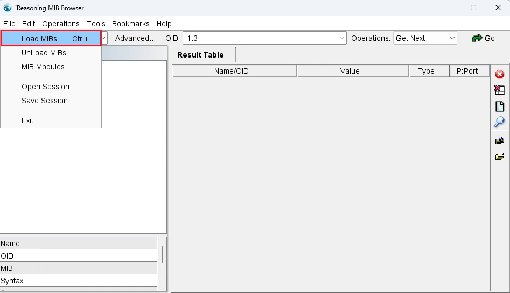The image size is (510, 293).
Task: Open the address dropdown arrow beside Advanced
Action: point(103,38)
